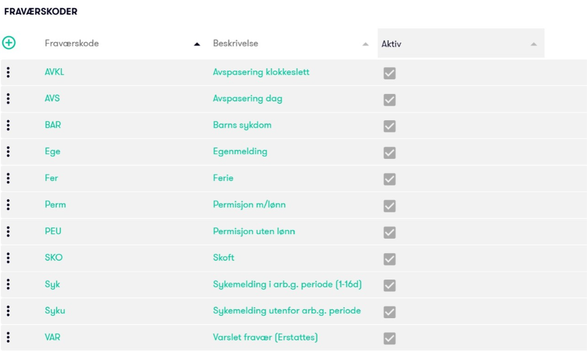Open the three-dot menu for AVKL row
587x352 pixels.
click(x=8, y=72)
